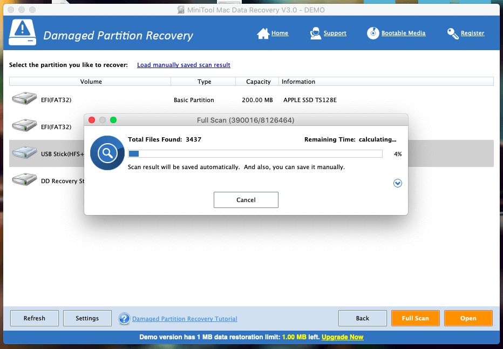Click the Damaged Partition Recovery warning drive icon

(22, 32)
